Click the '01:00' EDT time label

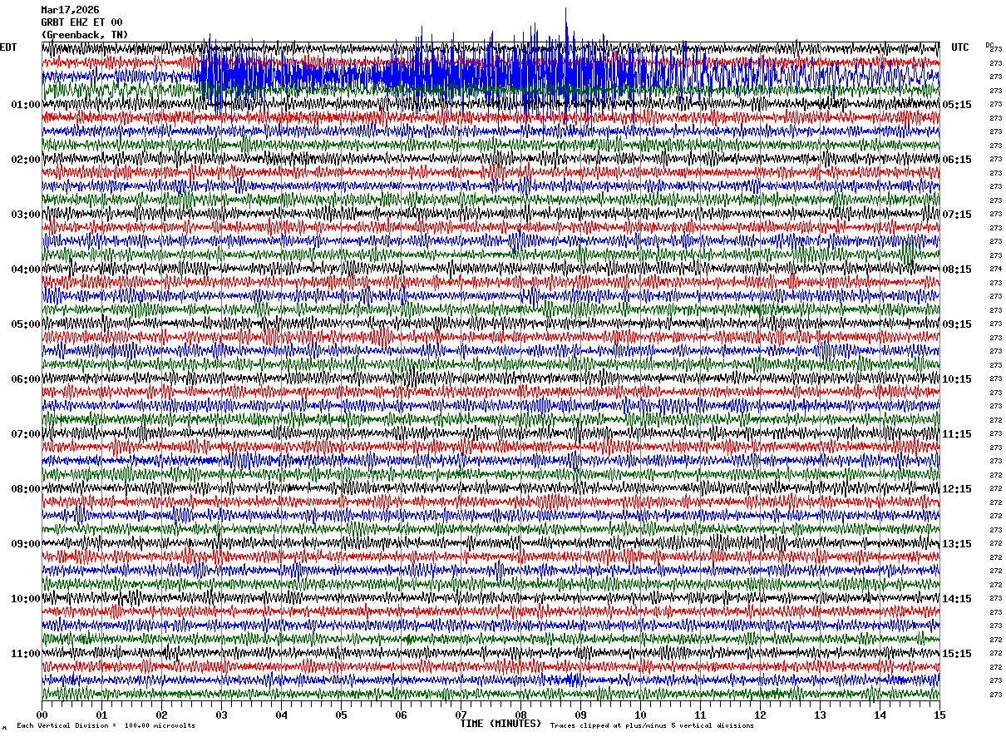click(x=26, y=105)
